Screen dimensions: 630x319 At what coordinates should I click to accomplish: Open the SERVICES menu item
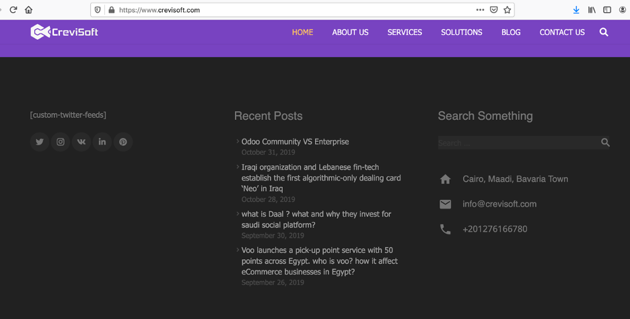pos(405,32)
